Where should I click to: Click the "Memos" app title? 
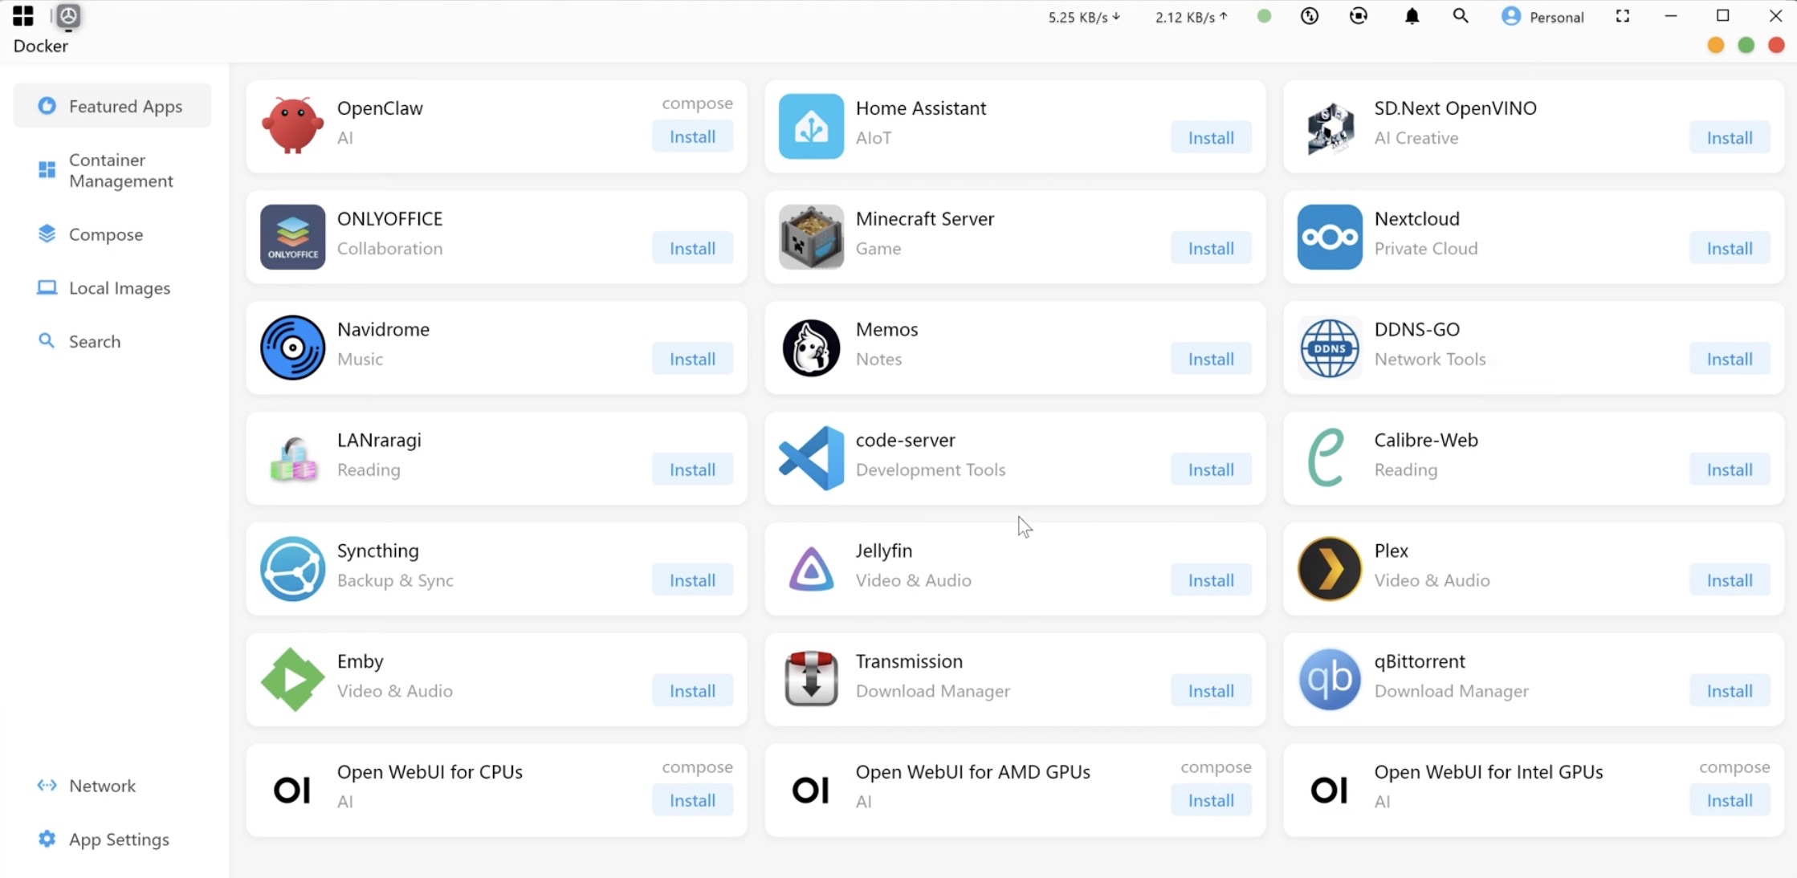pyautogui.click(x=886, y=330)
